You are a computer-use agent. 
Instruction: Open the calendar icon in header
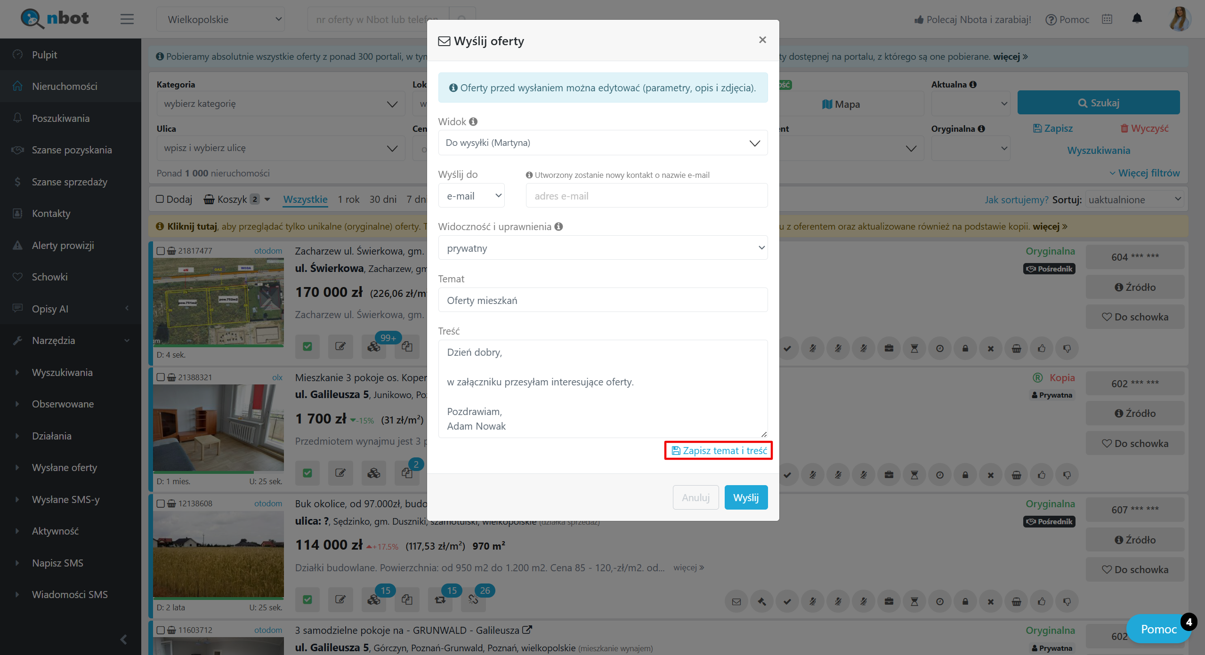(x=1107, y=19)
